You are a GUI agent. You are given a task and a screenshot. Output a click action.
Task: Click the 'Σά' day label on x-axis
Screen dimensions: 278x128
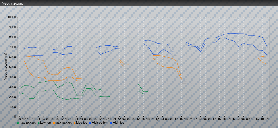pos(43,119)
